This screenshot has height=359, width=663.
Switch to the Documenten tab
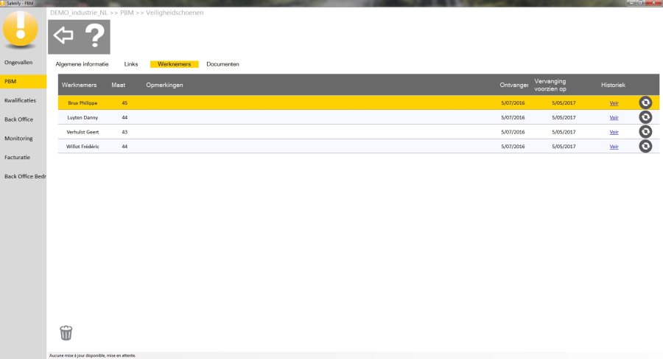(222, 64)
